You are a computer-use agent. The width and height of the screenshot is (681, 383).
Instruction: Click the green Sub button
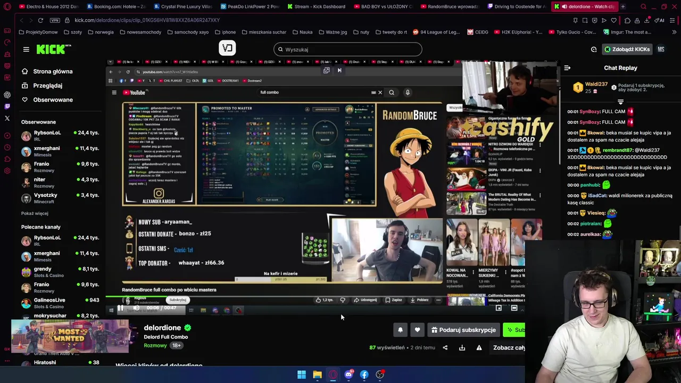pyautogui.click(x=514, y=330)
